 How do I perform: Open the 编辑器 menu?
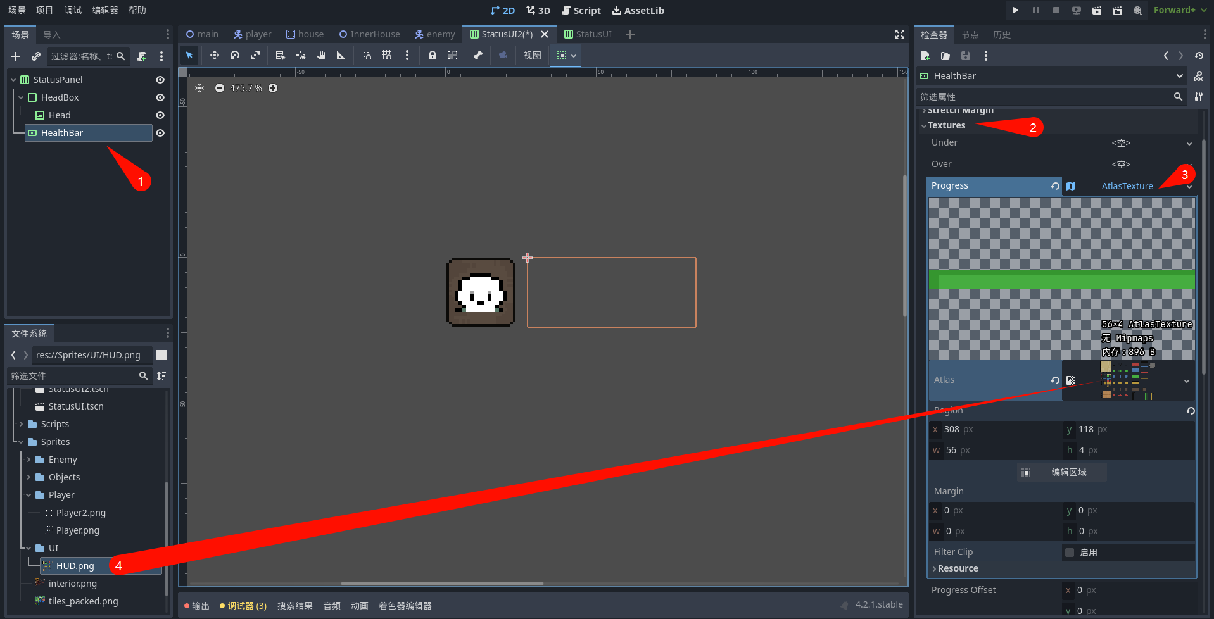(x=105, y=10)
